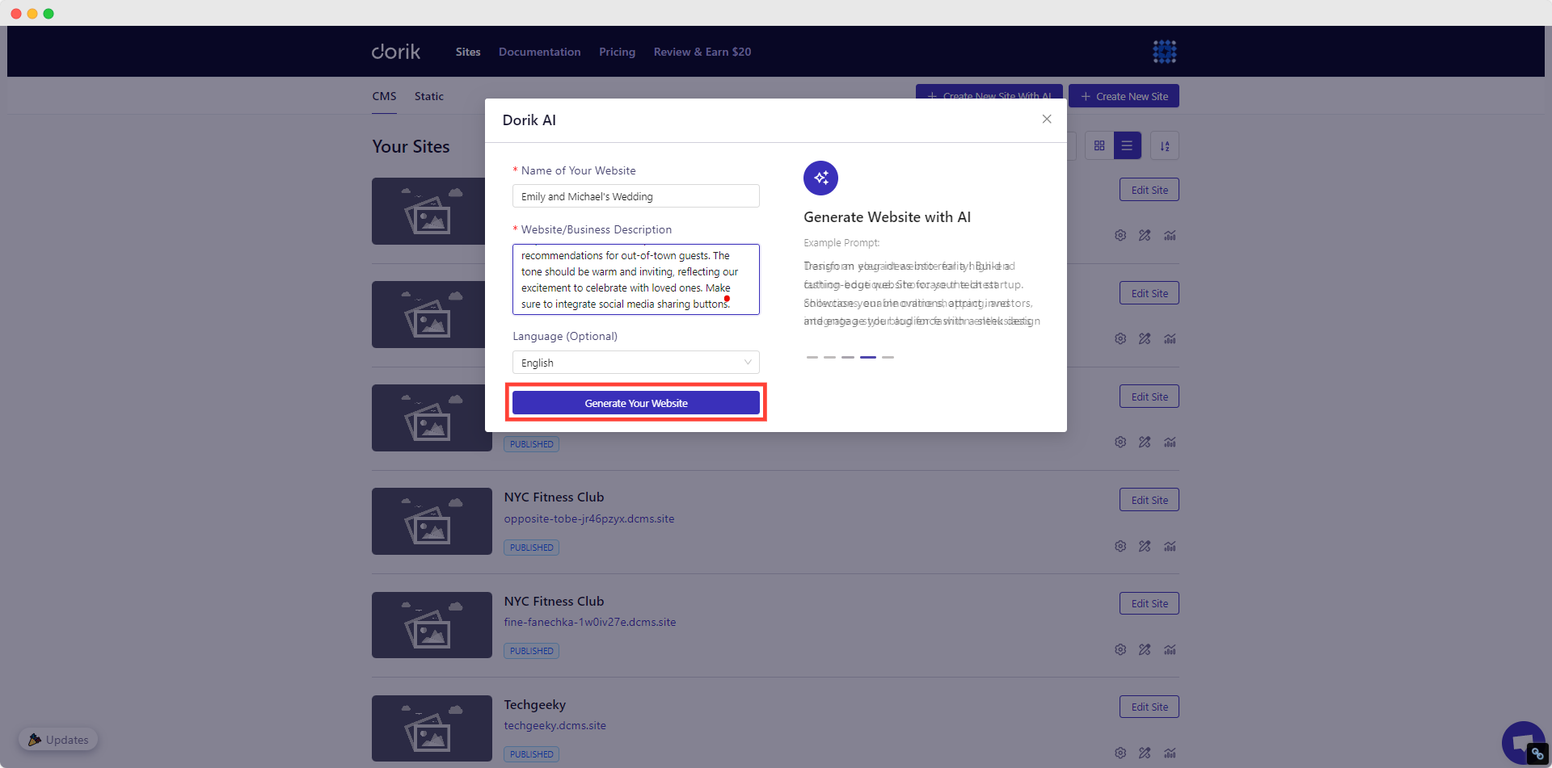Click the Dorik logo
Image resolution: width=1552 pixels, height=768 pixels.
click(x=396, y=52)
